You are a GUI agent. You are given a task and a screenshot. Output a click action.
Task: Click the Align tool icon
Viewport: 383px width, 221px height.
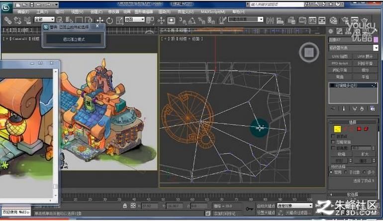pyautogui.click(x=280, y=21)
